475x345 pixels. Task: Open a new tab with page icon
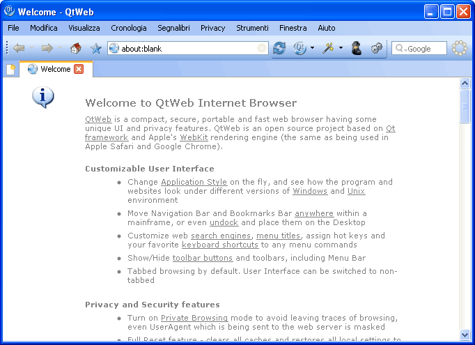[11, 70]
